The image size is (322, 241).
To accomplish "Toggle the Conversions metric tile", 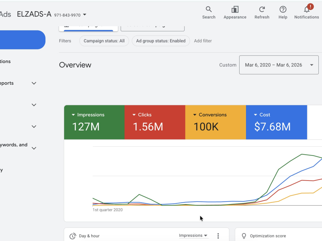I will coord(216,122).
